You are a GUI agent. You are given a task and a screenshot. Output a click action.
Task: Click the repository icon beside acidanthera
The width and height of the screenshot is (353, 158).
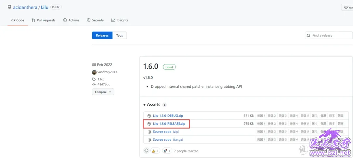(x=9, y=7)
